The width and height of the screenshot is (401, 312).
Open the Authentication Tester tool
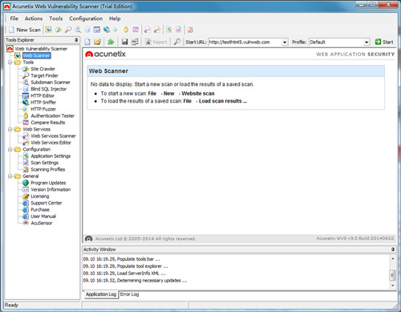click(52, 115)
